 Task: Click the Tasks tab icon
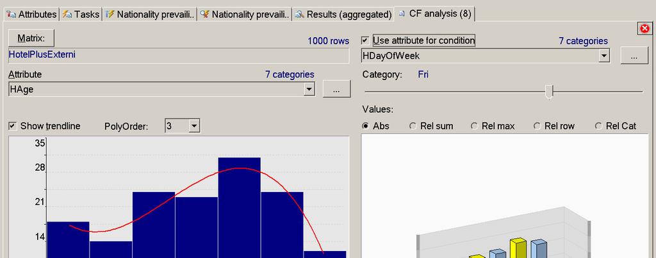[67, 14]
